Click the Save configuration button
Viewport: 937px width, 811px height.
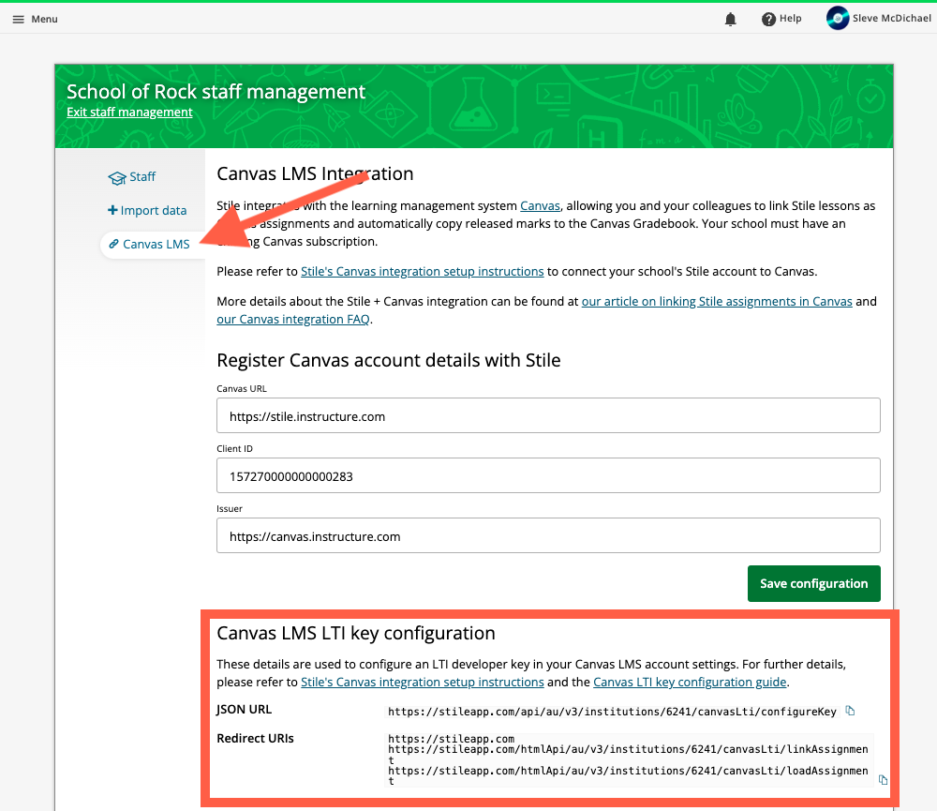pos(814,584)
